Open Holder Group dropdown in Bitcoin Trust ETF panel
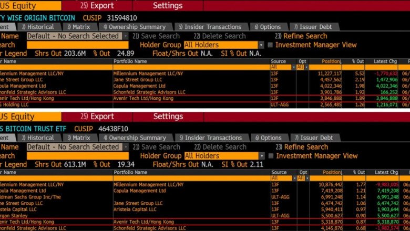Image resolution: width=410 pixels, height=231 pixels. [261, 156]
